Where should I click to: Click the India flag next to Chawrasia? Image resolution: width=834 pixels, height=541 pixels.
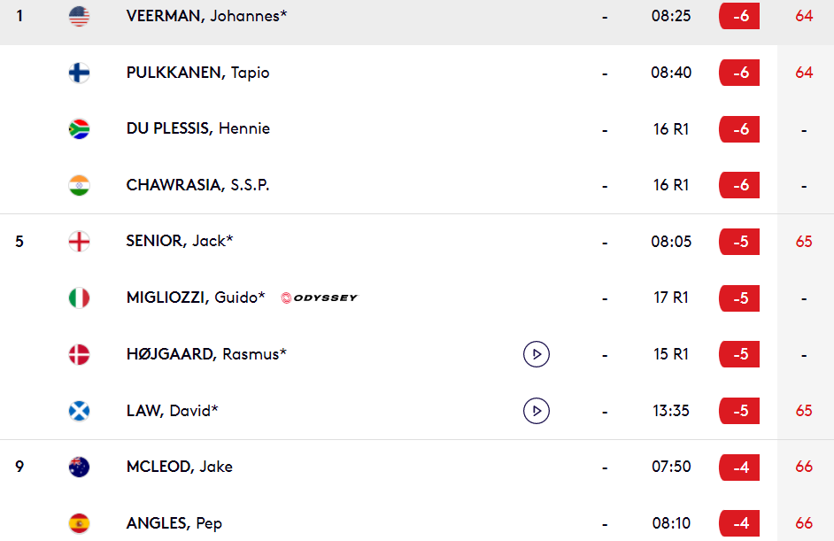tap(80, 185)
